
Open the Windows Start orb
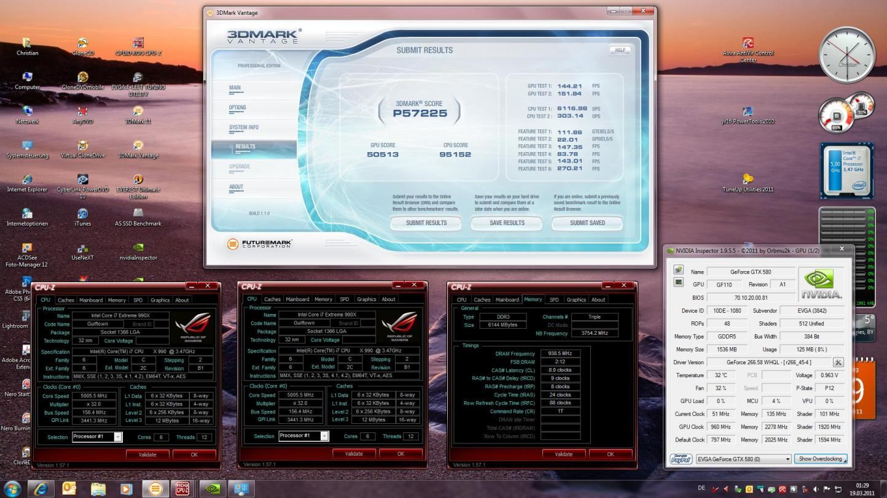12,489
